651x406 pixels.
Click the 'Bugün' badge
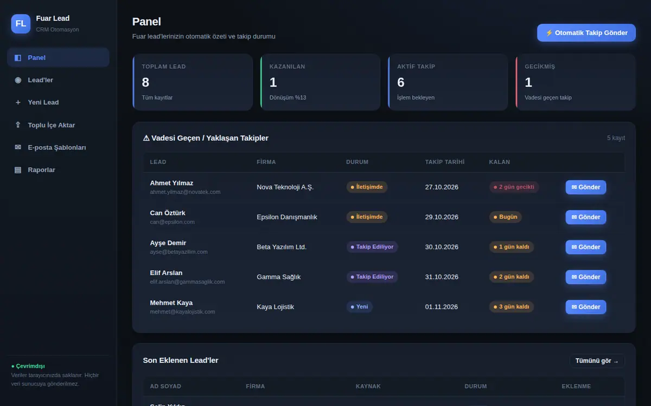pos(505,217)
